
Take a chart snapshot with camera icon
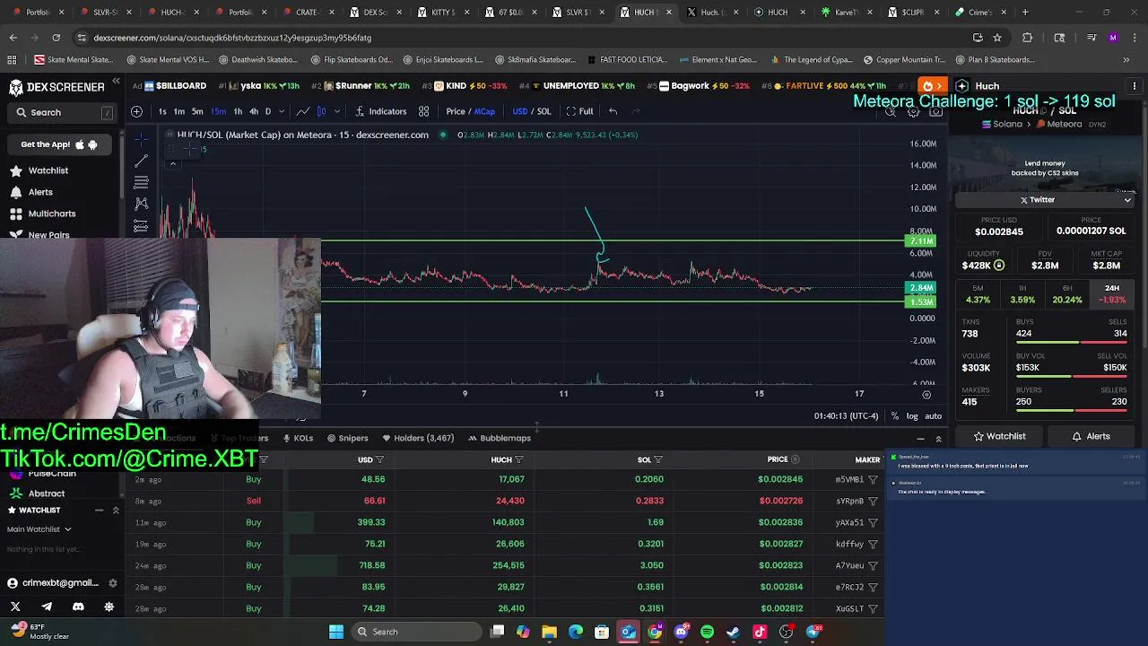click(935, 111)
